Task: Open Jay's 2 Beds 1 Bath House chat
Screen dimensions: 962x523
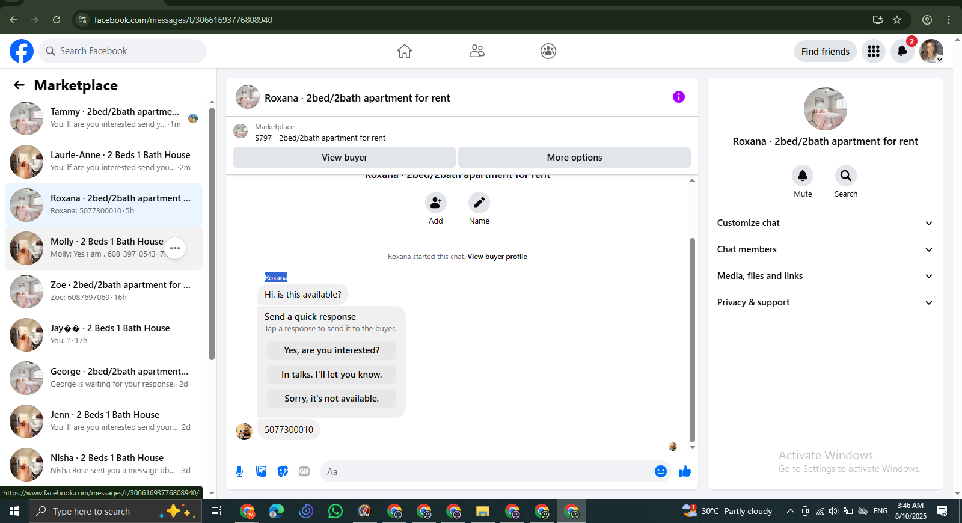Action: [103, 335]
